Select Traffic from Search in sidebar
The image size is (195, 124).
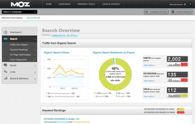(x=20, y=45)
